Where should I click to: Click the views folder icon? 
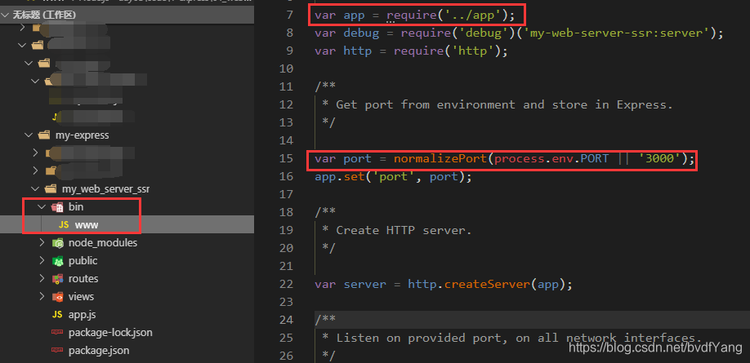(57, 297)
